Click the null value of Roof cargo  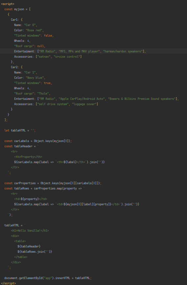[40, 46]
